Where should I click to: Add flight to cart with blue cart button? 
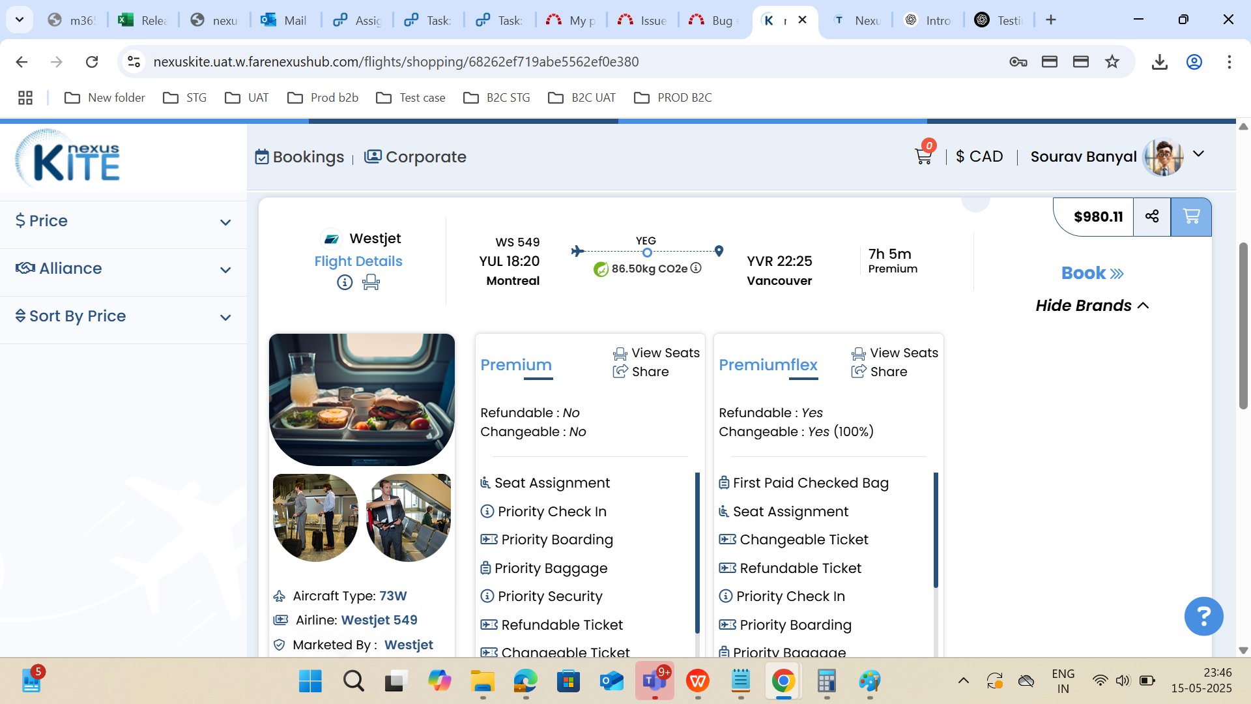tap(1191, 216)
